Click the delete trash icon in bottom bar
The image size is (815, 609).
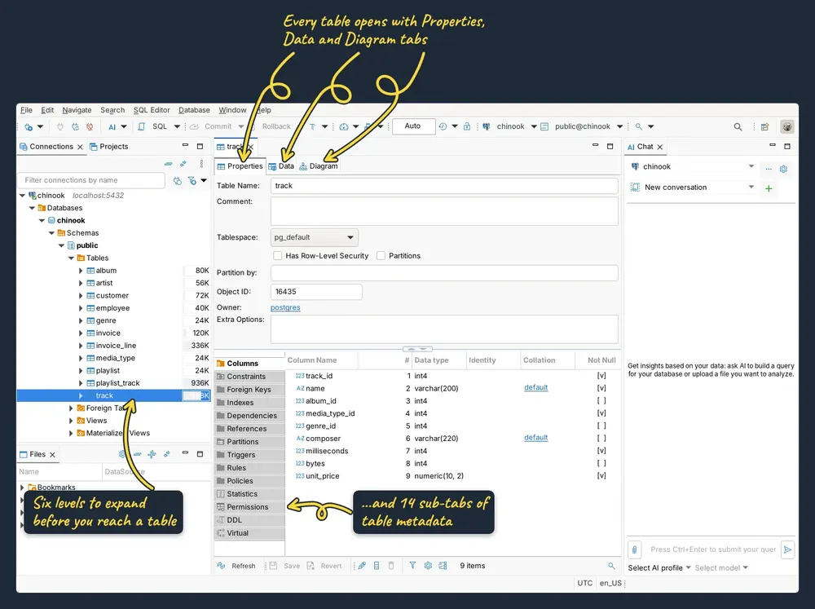pyautogui.click(x=391, y=565)
